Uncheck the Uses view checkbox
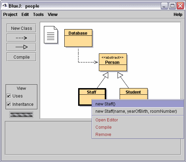This screenshot has width=186, height=162. [9, 96]
